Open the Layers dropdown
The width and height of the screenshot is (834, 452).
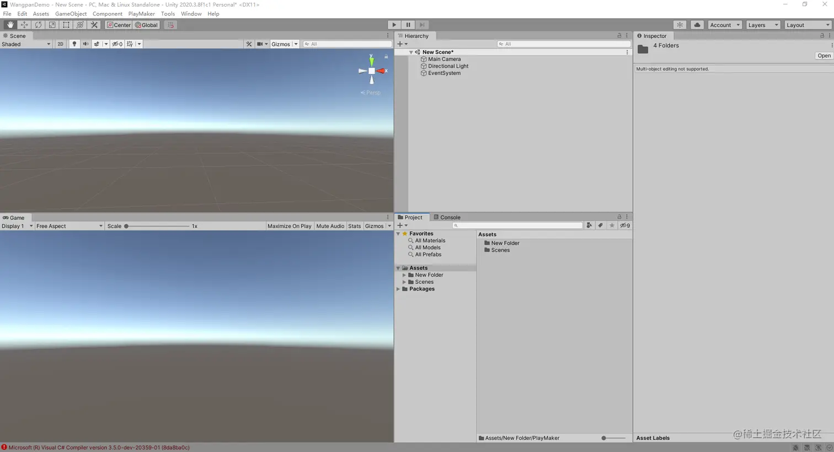[763, 25]
